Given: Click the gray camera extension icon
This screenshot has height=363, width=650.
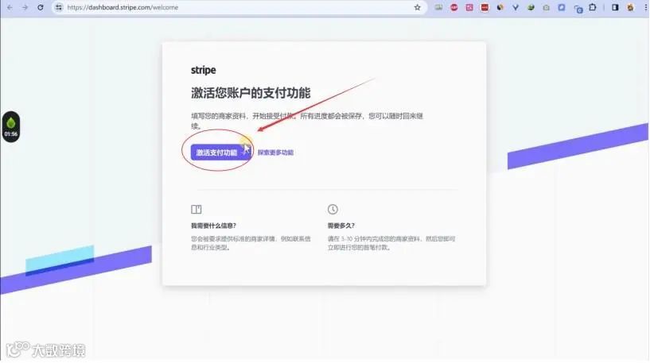Looking at the screenshot, I should (x=546, y=7).
